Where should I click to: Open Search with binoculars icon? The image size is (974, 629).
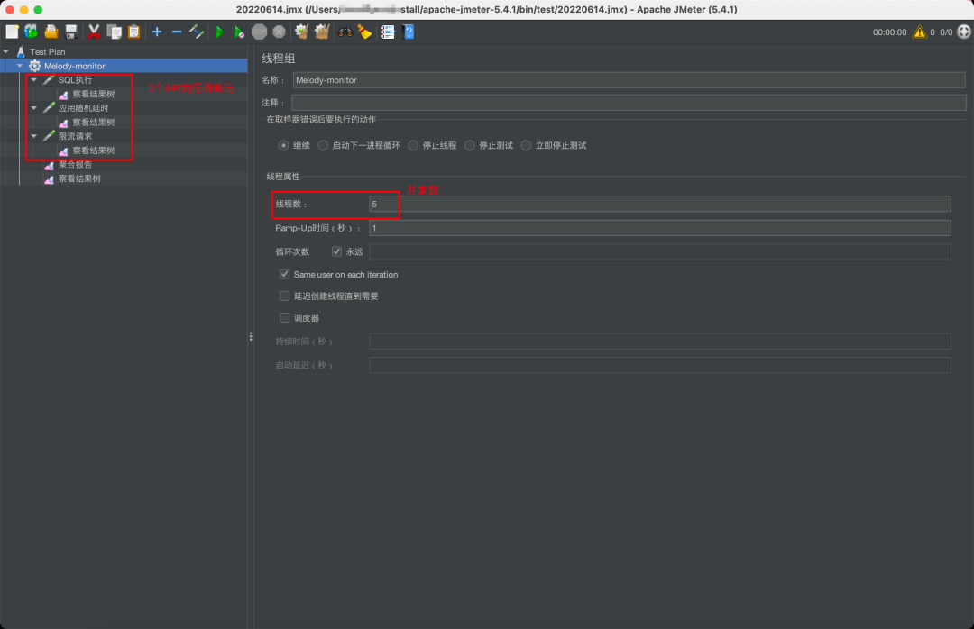345,32
